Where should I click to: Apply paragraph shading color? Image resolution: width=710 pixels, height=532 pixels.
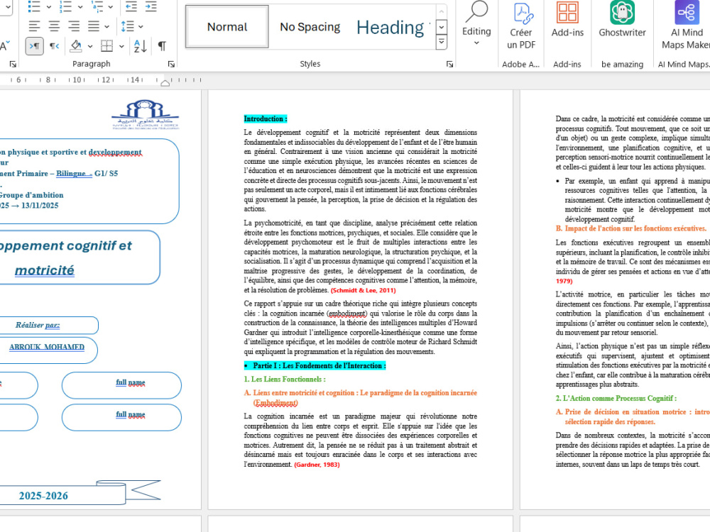76,46
